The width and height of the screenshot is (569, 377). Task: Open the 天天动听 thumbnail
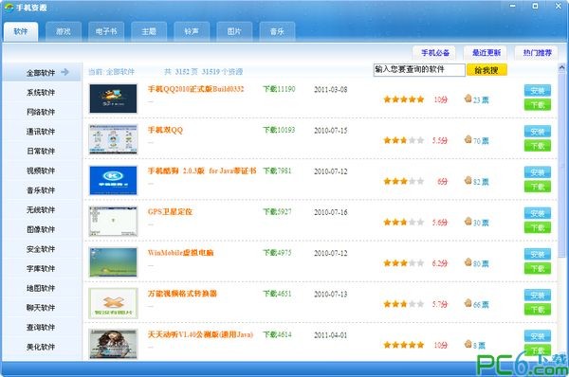[x=113, y=344]
